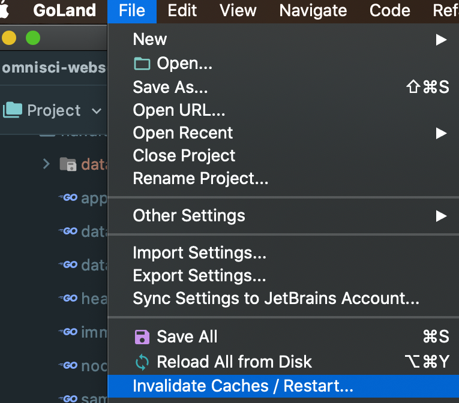Click the Project view folder icon
459x403 pixels.
pos(13,110)
